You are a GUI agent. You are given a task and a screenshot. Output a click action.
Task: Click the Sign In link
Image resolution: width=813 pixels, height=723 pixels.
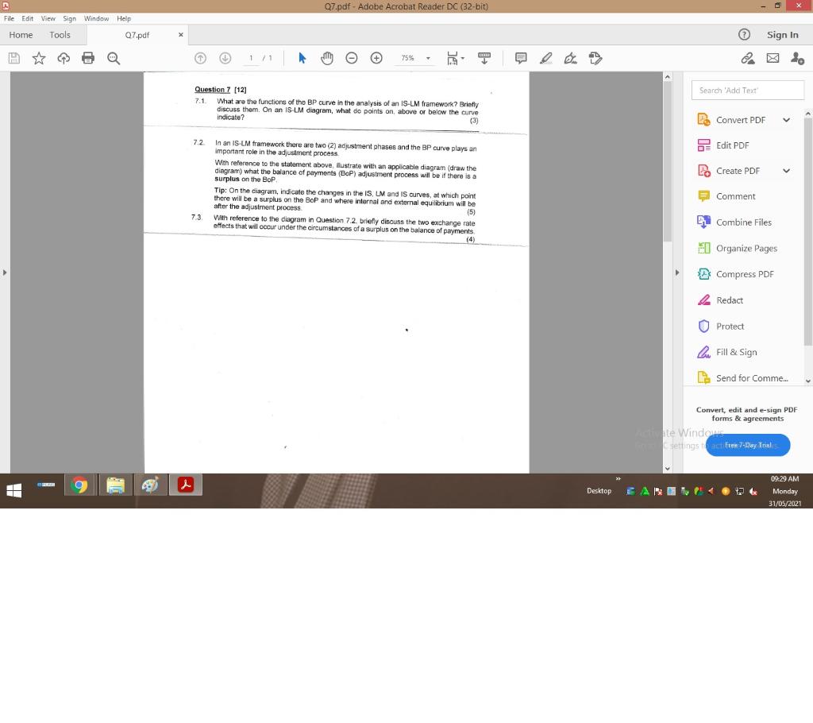coord(783,34)
